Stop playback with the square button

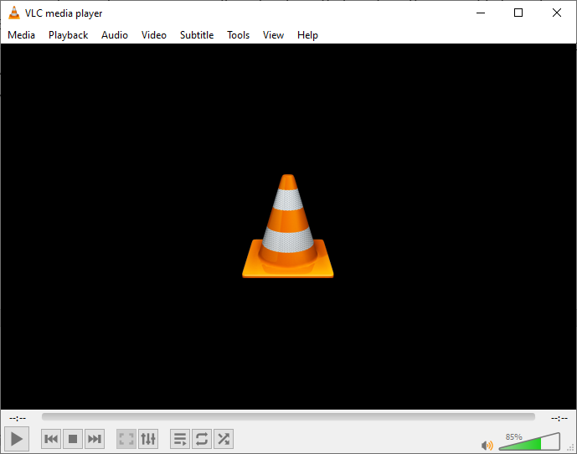(73, 439)
